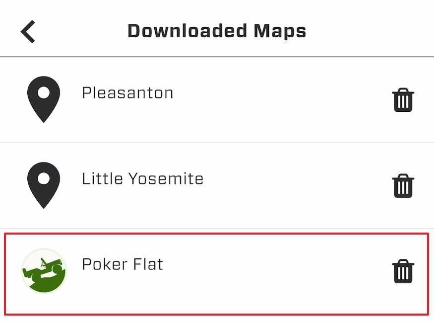Click the header bar right of the title
The height and width of the screenshot is (324, 434).
point(372,31)
